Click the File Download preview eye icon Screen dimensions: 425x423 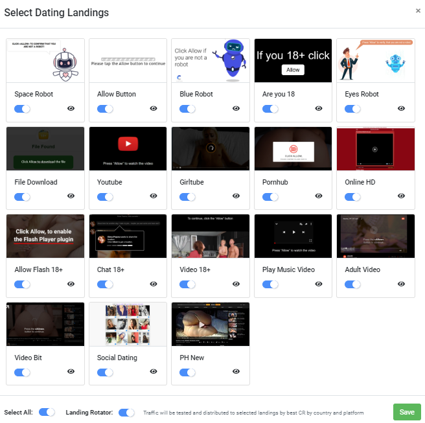click(71, 196)
